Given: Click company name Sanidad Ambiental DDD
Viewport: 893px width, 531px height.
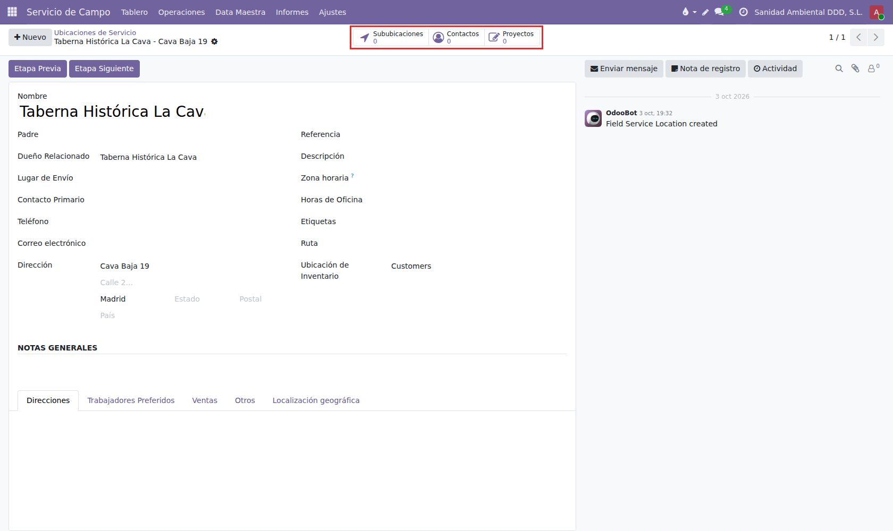Looking at the screenshot, I should point(808,12).
